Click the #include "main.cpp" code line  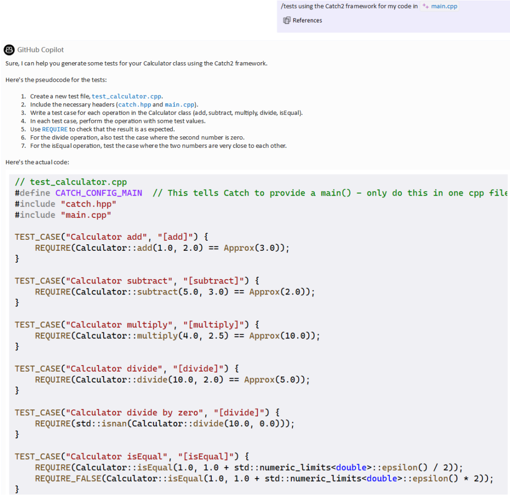point(63,215)
